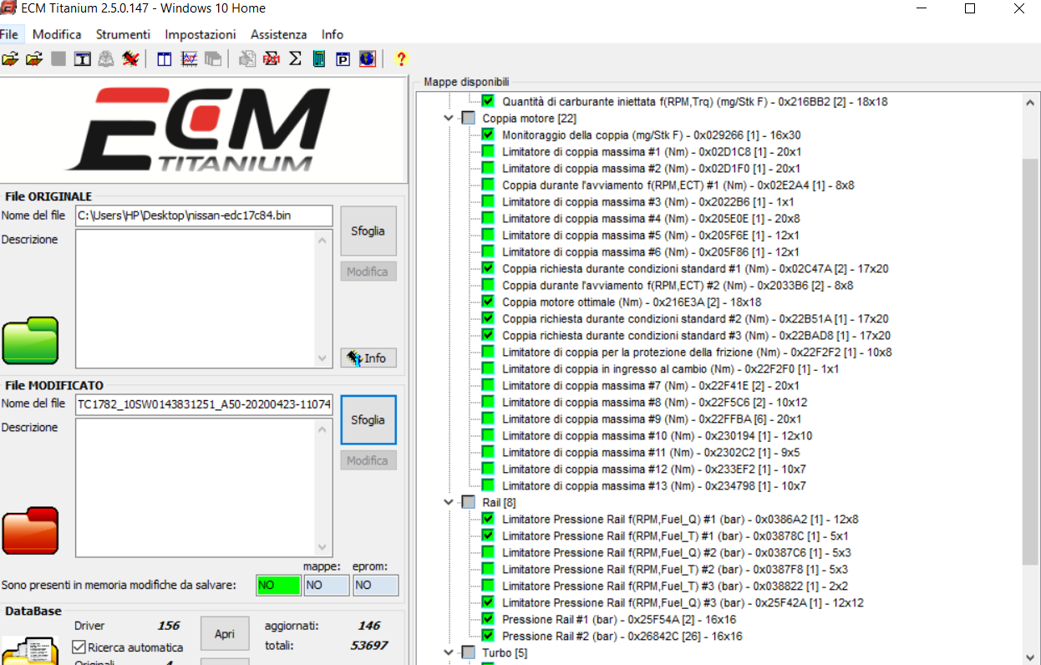Check Limitatore di coppia massima #1 checkbox
Image resolution: width=1041 pixels, height=665 pixels.
[488, 151]
